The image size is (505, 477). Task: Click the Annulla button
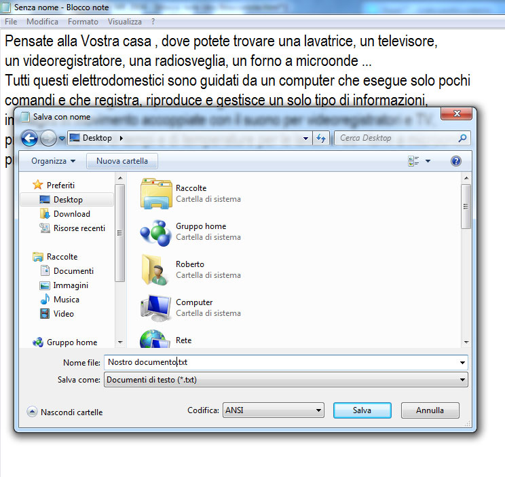click(x=430, y=410)
